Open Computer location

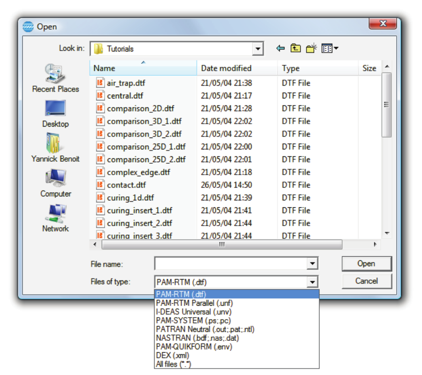pyautogui.click(x=56, y=183)
